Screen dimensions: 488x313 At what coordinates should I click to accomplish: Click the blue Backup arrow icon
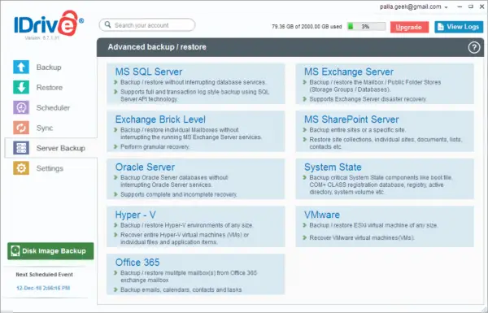pyautogui.click(x=21, y=67)
